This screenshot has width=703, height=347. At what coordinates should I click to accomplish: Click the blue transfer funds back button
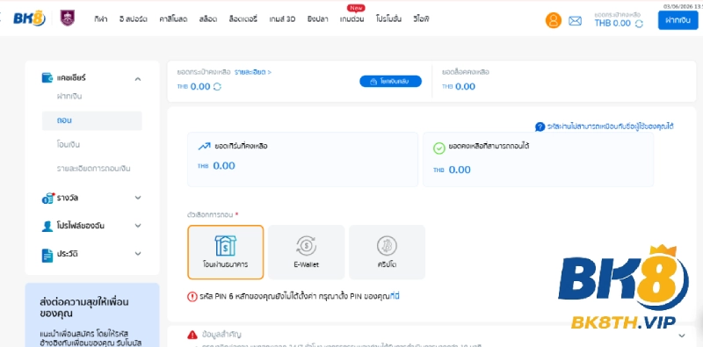pos(390,82)
